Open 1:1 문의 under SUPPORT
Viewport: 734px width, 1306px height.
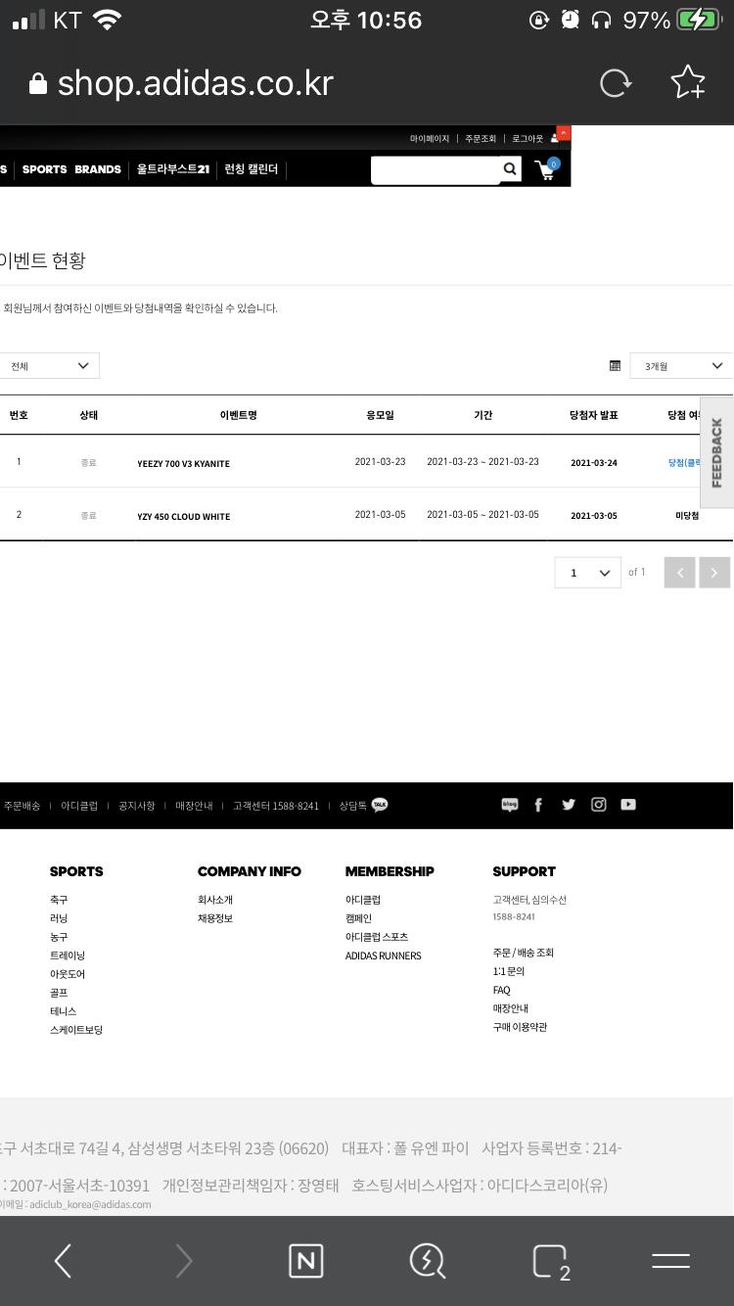[x=509, y=971]
